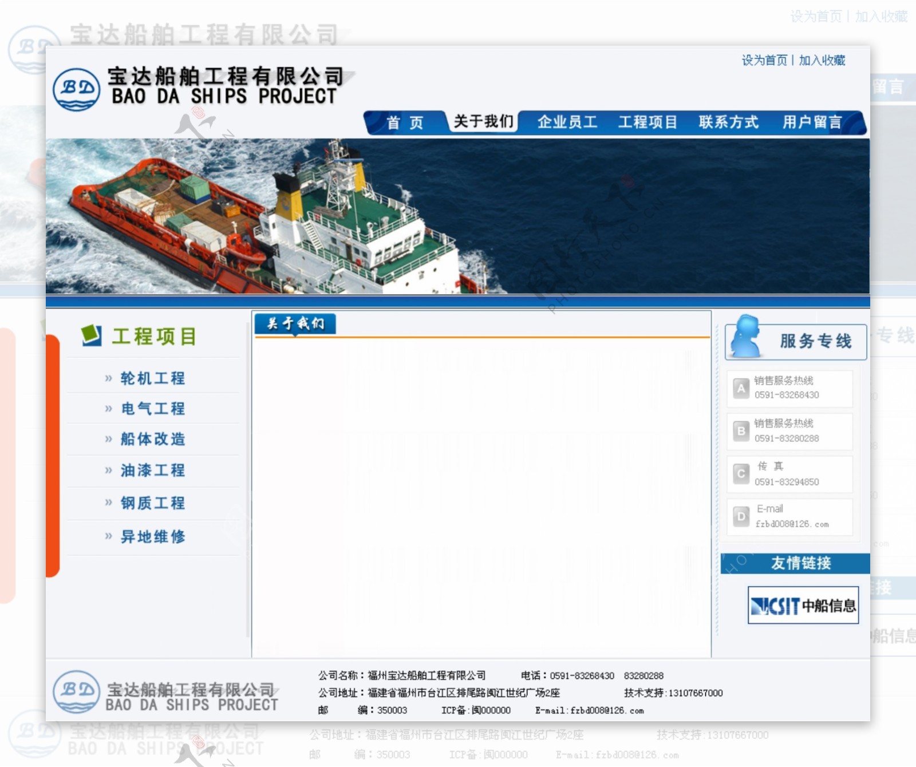Image resolution: width=916 pixels, height=767 pixels.
Task: Click the footer E-mail address text
Action: click(590, 710)
